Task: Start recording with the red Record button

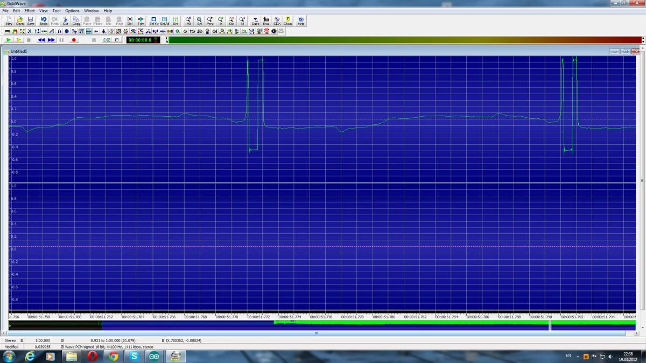Action: pos(74,40)
